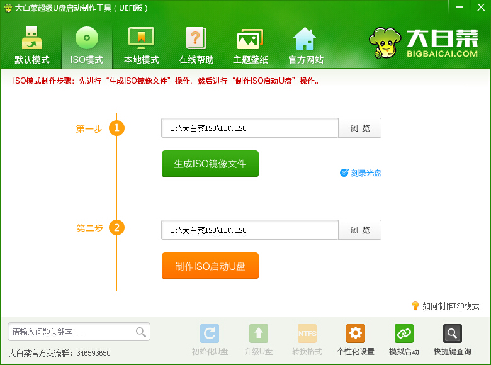Click the 第二步 label
491x365 pixels.
pyautogui.click(x=89, y=228)
